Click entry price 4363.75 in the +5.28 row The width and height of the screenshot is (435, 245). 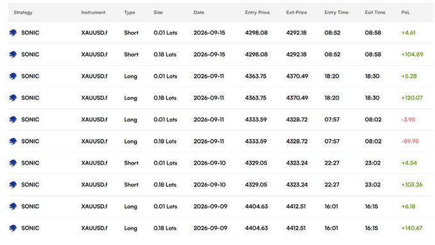pyautogui.click(x=255, y=76)
